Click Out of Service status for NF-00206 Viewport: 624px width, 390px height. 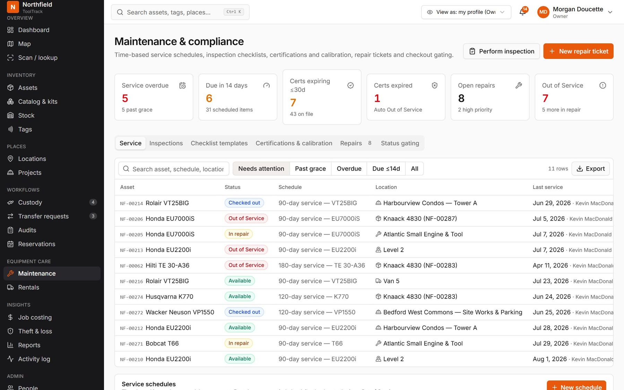click(246, 218)
